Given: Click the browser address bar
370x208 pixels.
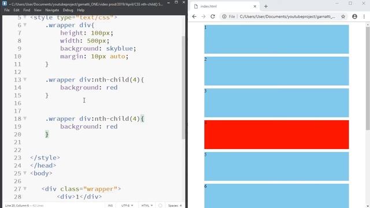Looking at the screenshot, I should coord(287,17).
